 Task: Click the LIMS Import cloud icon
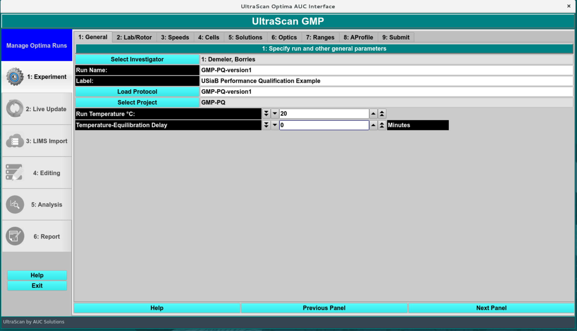click(15, 141)
